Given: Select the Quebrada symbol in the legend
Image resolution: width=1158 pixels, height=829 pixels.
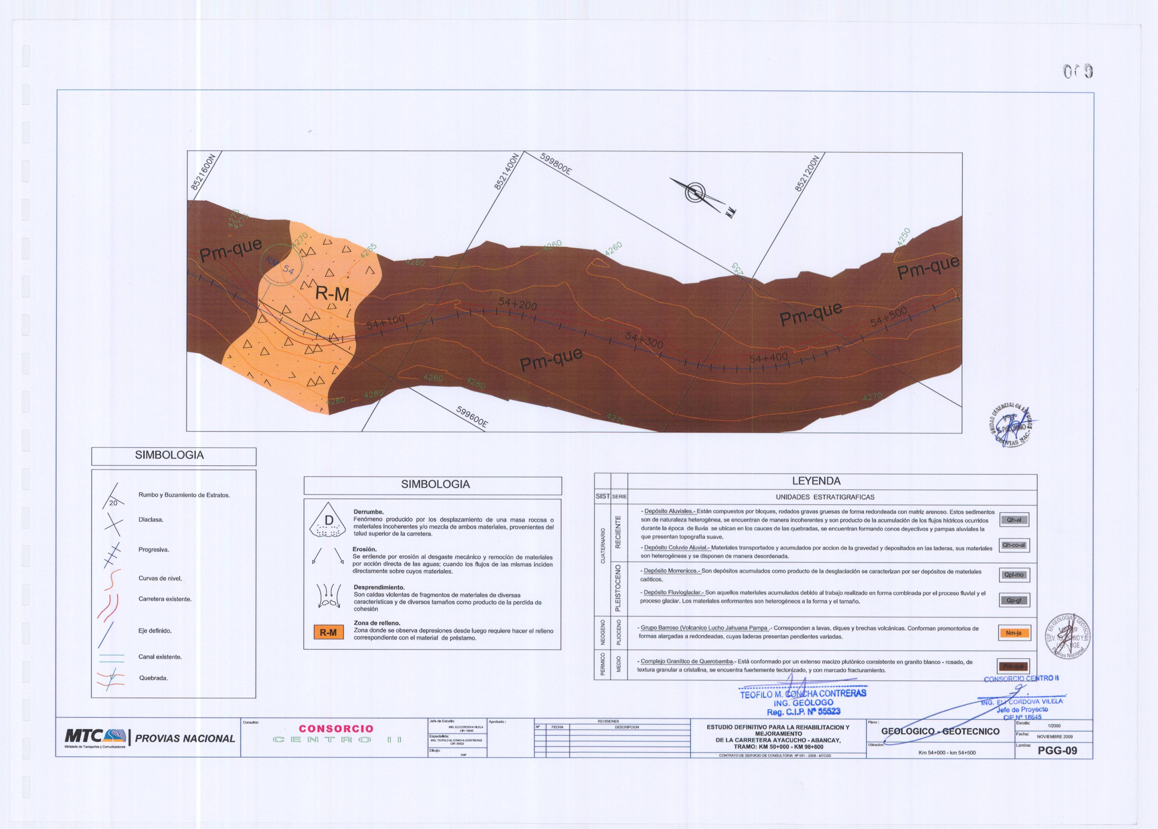Looking at the screenshot, I should pos(111,679).
